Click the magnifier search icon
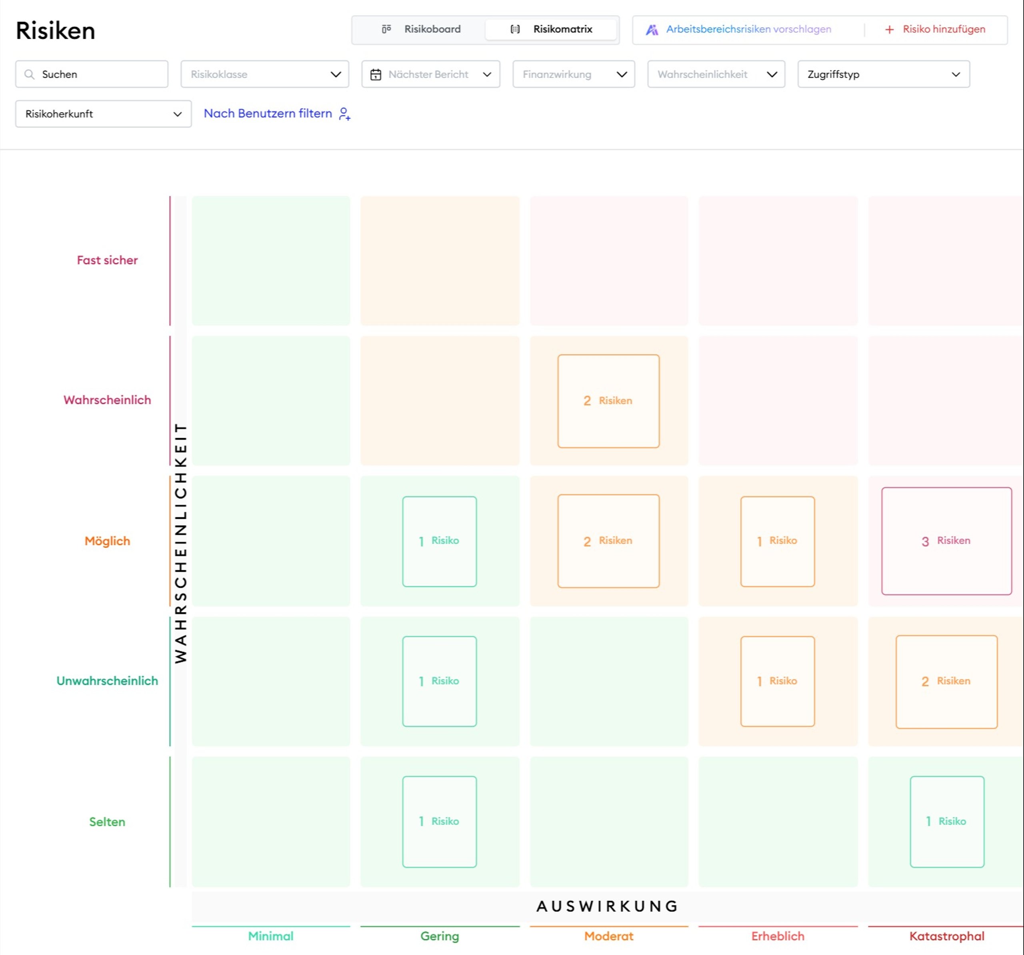1024x955 pixels. [x=29, y=74]
